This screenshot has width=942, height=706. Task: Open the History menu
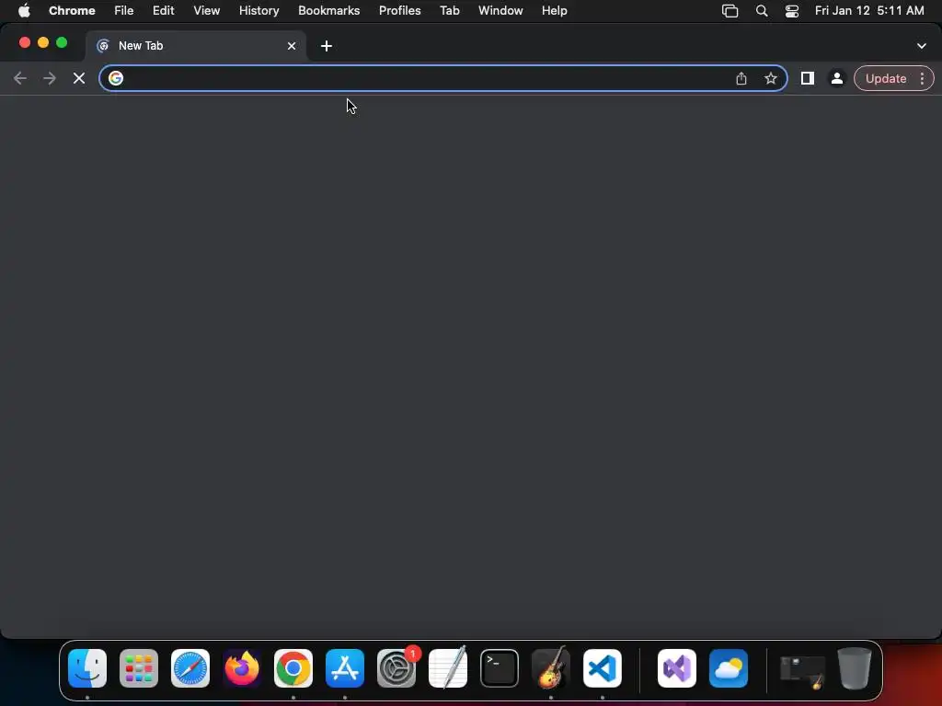point(258,11)
